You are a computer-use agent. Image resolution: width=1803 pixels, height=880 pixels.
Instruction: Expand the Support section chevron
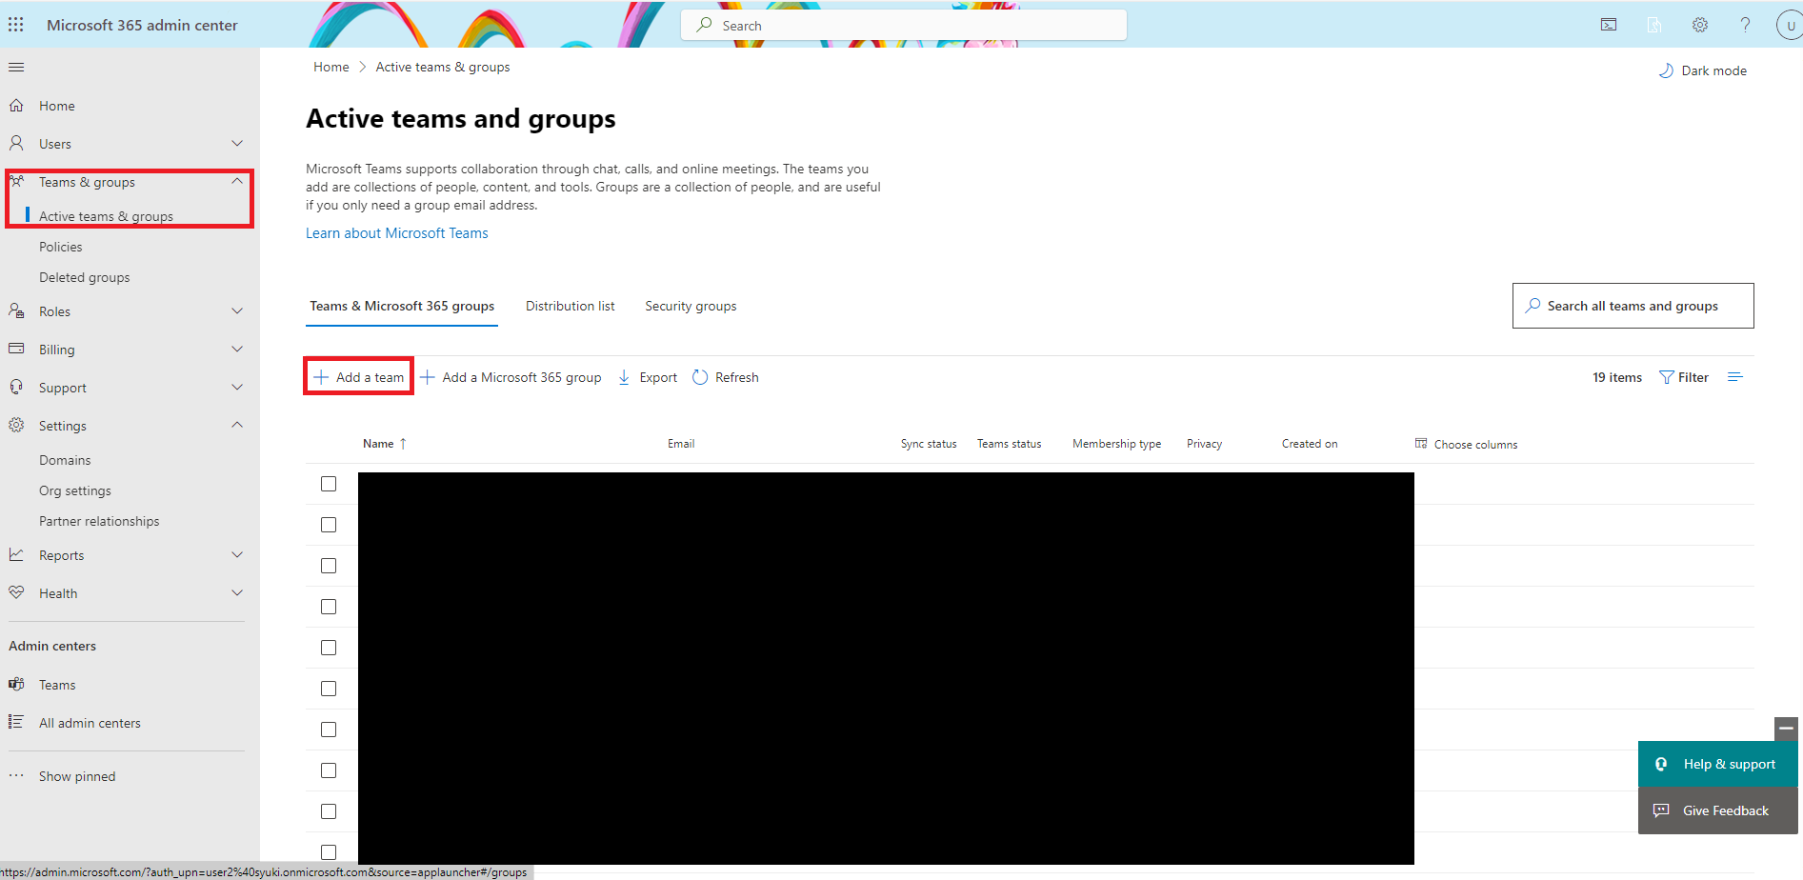tap(237, 388)
